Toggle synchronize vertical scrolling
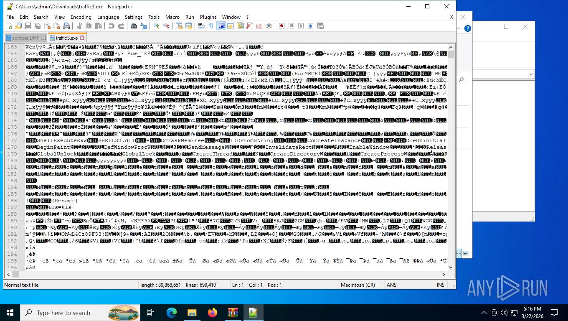The image size is (568, 321). 179,26
